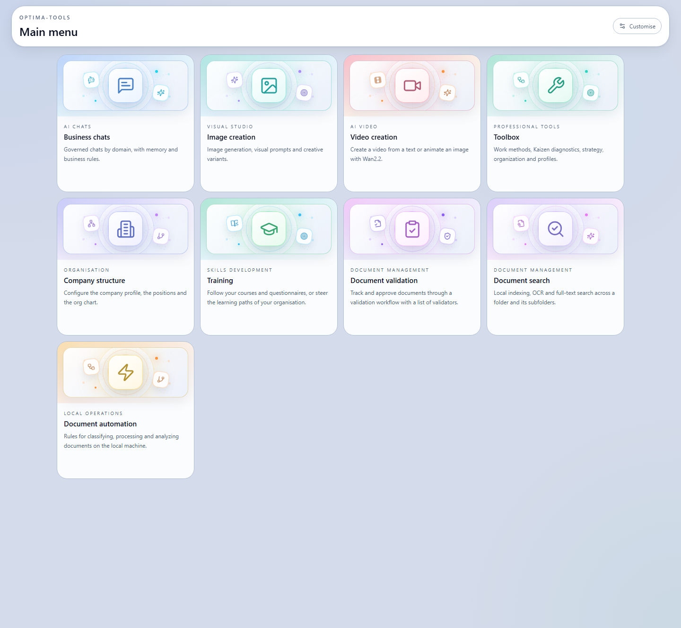Click 'Rules for classifying, processing' description
The width and height of the screenshot is (681, 628).
pyautogui.click(x=122, y=441)
